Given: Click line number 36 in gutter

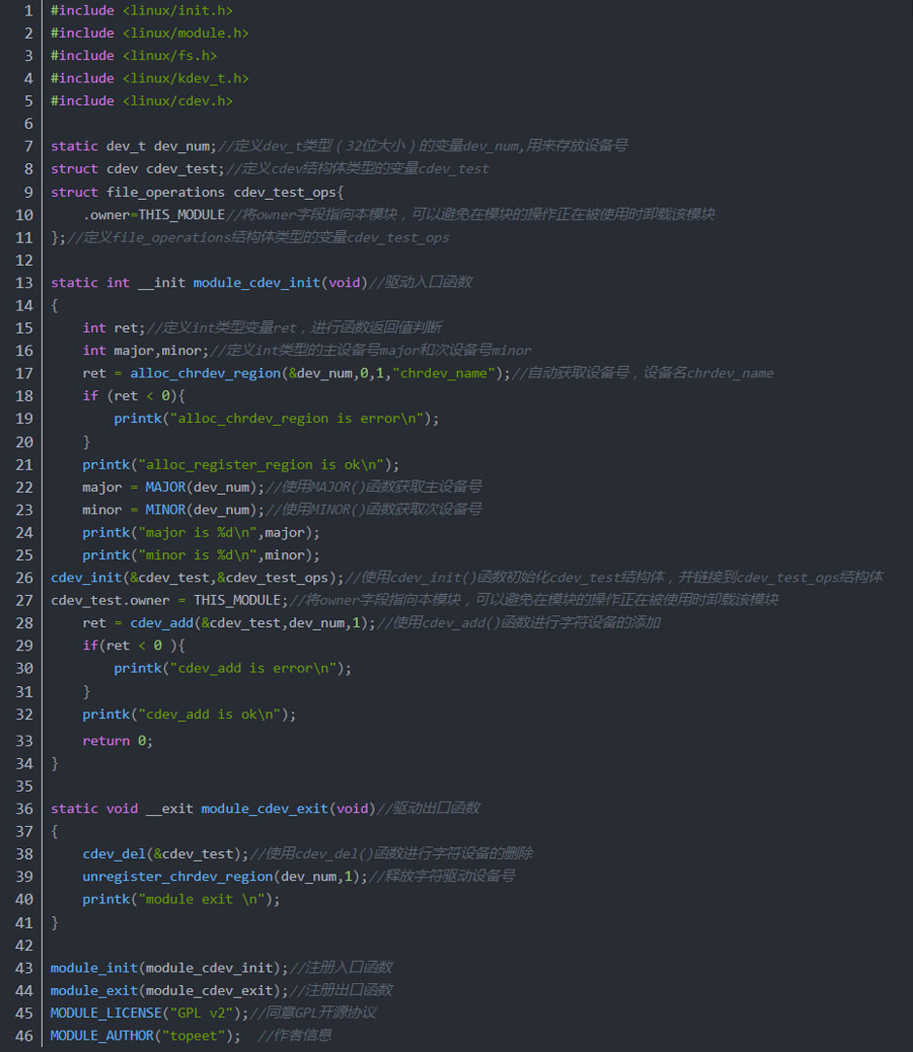Looking at the screenshot, I should pyautogui.click(x=24, y=809).
